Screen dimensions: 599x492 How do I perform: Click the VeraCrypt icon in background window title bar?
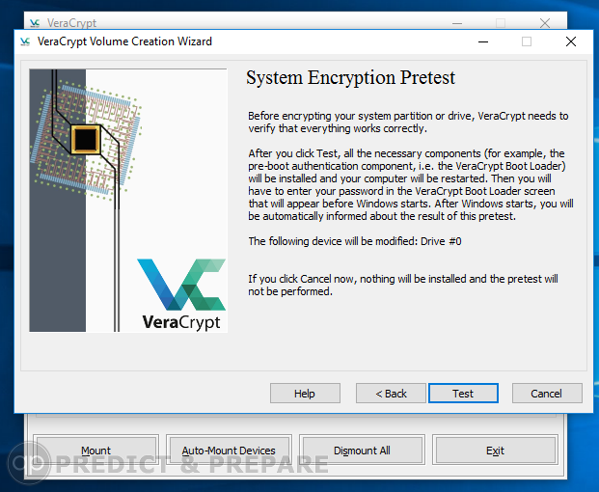[35, 23]
